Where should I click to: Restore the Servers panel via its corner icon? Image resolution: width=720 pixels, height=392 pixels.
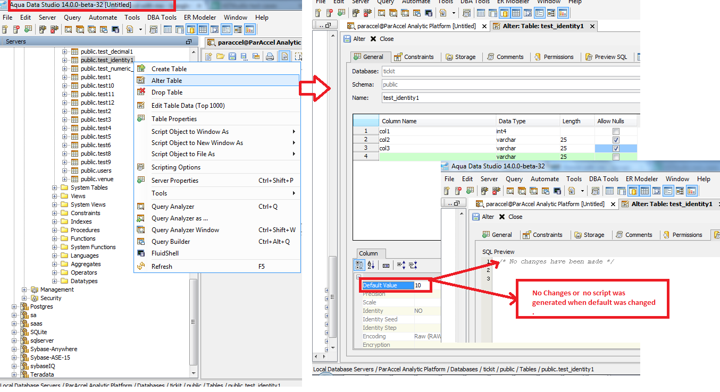click(x=189, y=41)
